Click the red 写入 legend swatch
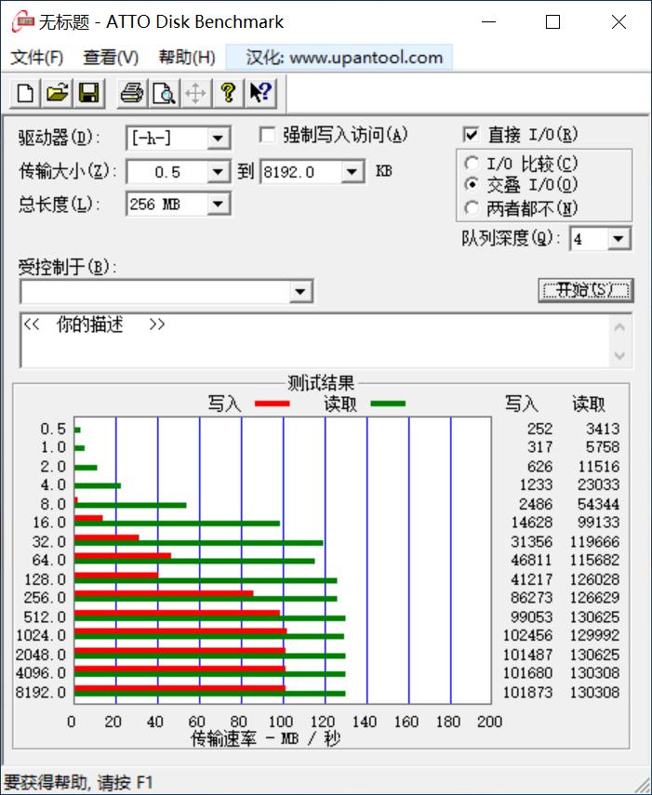The image size is (652, 795). pyautogui.click(x=273, y=404)
